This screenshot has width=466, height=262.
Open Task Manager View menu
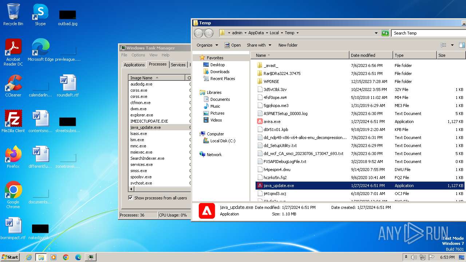[153, 55]
